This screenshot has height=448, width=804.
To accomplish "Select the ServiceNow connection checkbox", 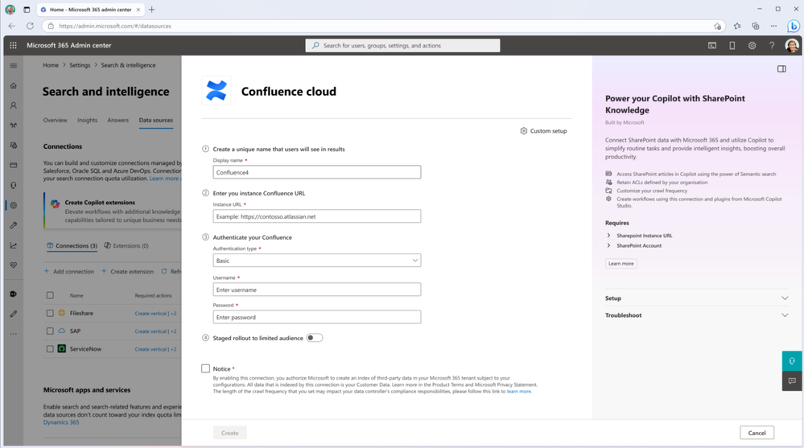I will [50, 349].
